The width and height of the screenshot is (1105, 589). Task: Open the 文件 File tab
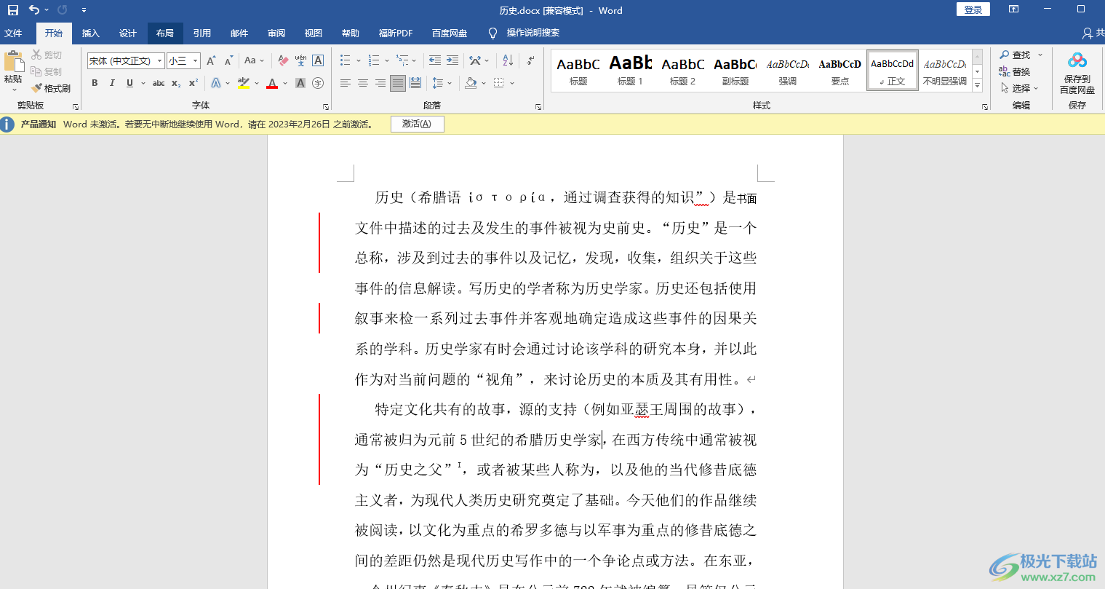[x=13, y=33]
